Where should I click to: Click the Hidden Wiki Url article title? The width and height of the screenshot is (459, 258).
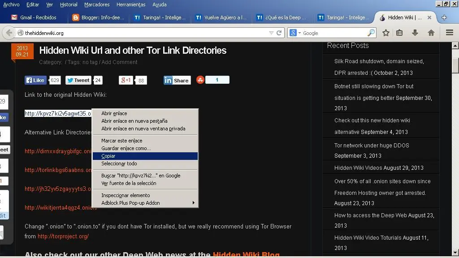[133, 51]
